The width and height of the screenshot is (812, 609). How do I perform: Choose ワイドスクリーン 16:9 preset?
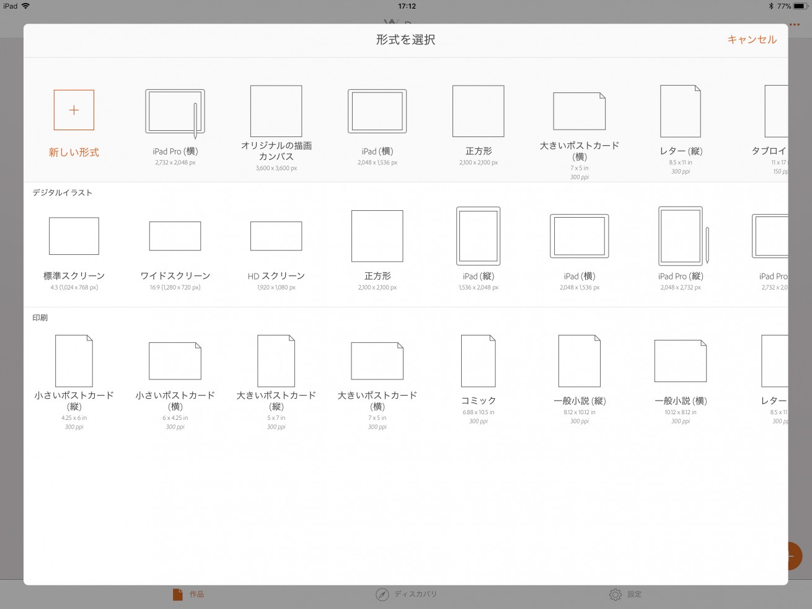(x=175, y=255)
